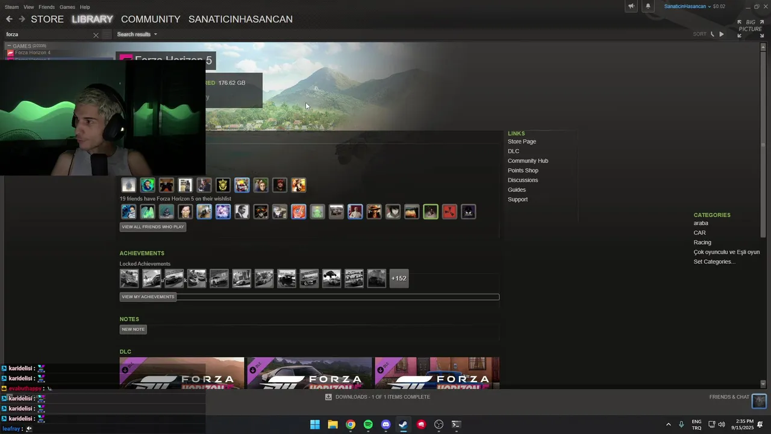The image size is (771, 434).
Task: Open the Points Shop link
Action: click(x=523, y=171)
